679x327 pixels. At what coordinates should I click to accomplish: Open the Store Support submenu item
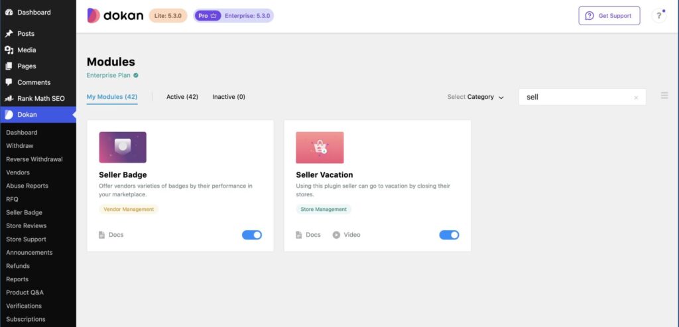(26, 239)
